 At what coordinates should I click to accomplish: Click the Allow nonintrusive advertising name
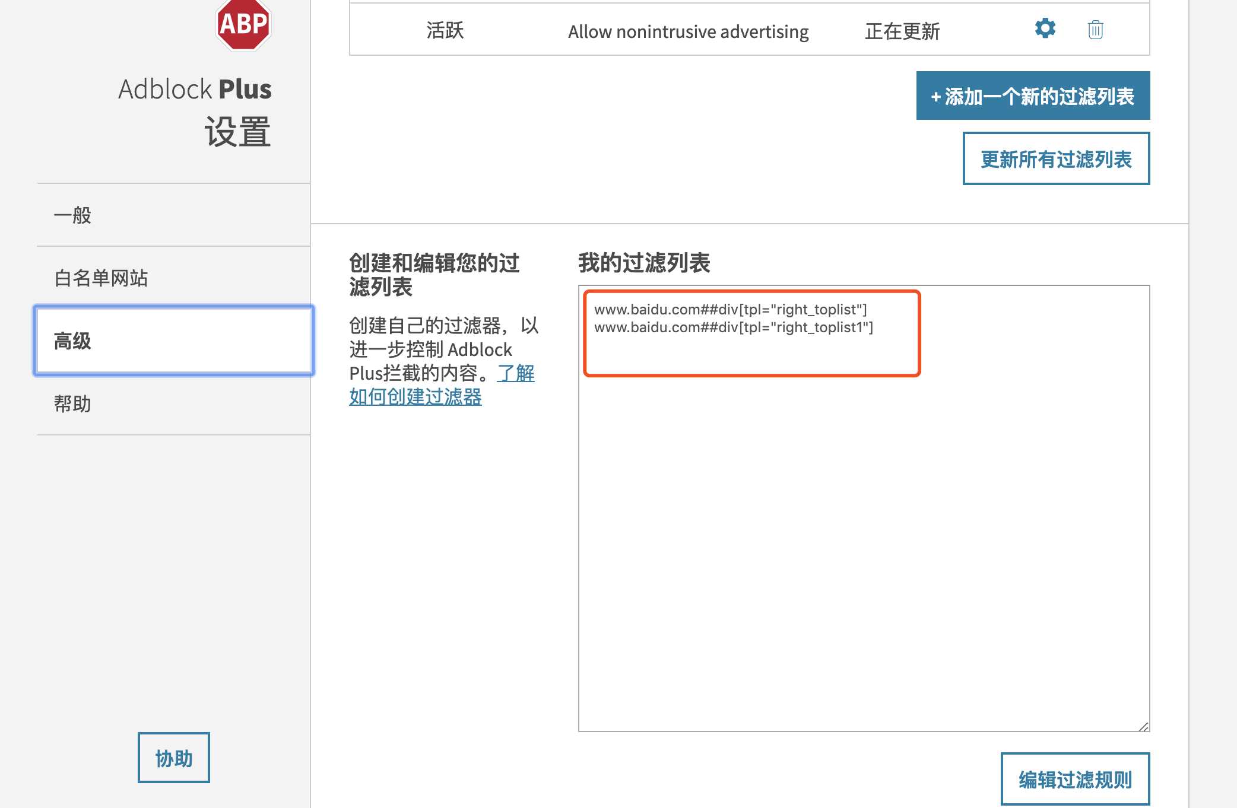coord(688,31)
